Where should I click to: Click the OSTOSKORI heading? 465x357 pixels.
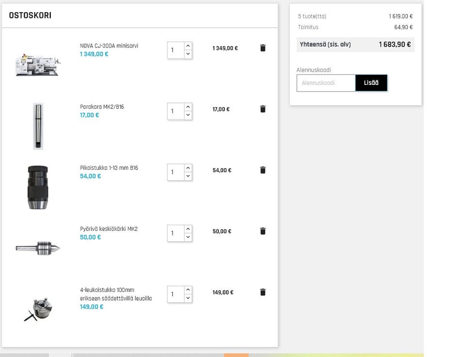pos(30,16)
